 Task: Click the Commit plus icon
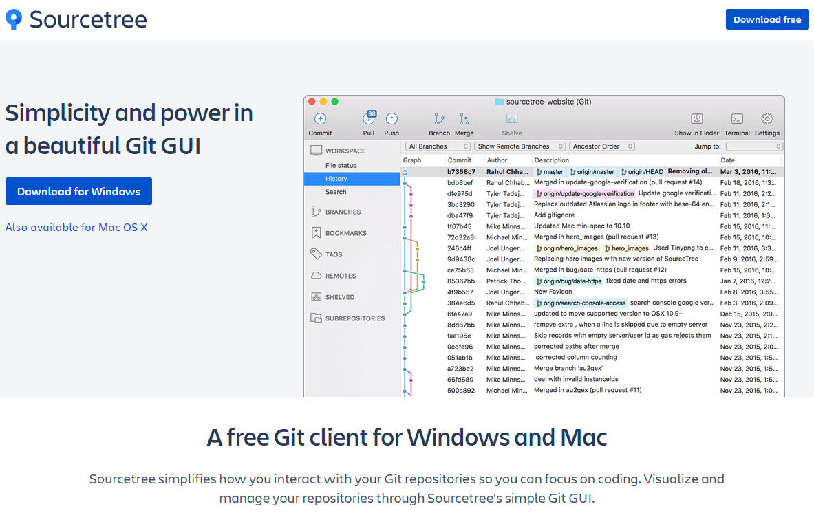321,119
